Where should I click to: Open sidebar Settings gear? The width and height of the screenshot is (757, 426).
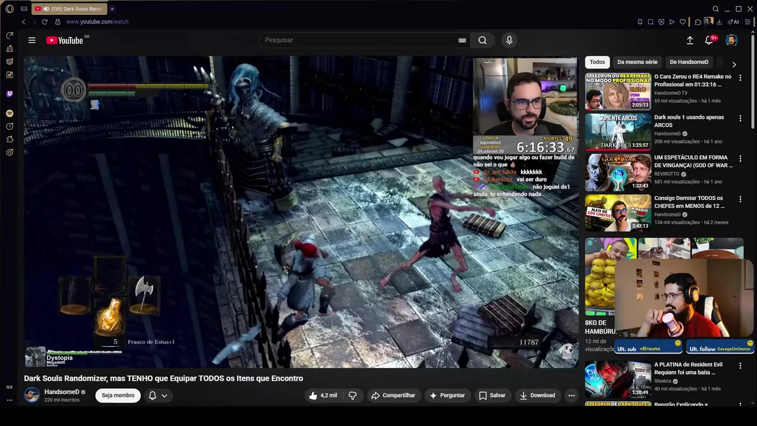[x=9, y=152]
